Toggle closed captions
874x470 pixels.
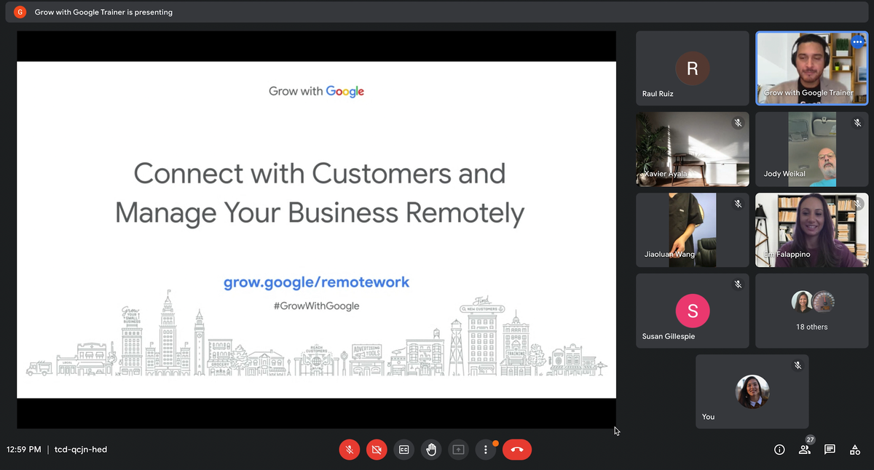coord(403,450)
